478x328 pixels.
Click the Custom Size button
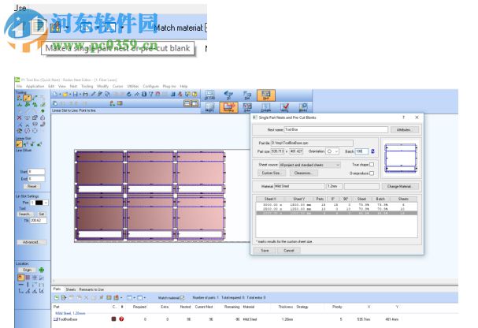(x=272, y=173)
